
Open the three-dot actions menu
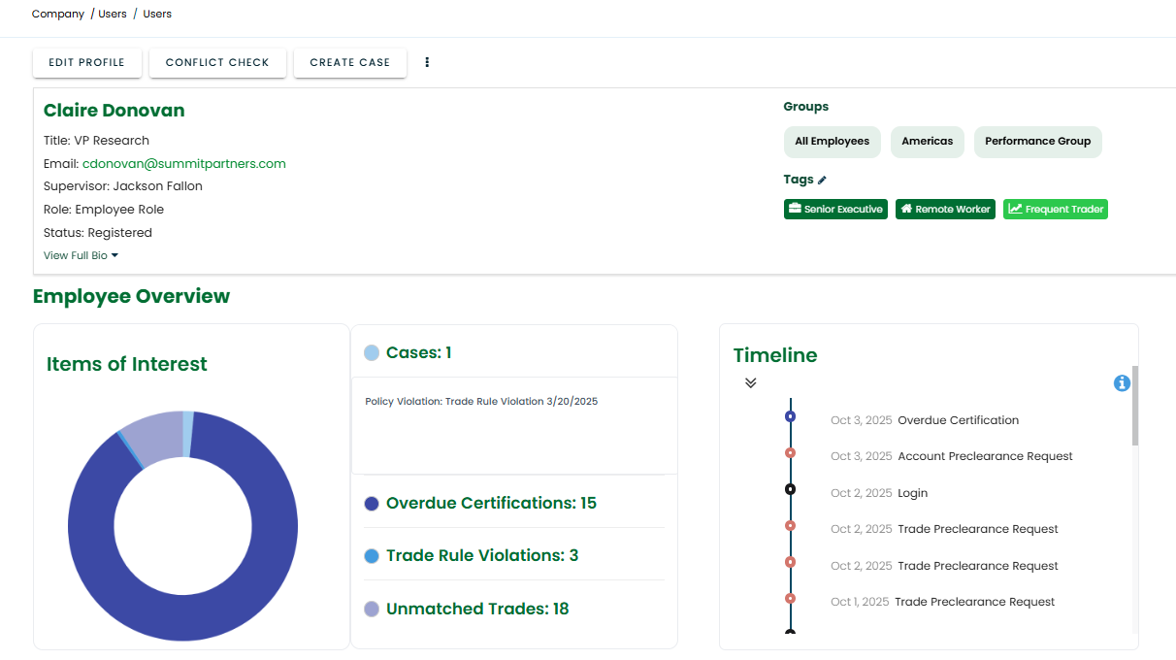(427, 61)
